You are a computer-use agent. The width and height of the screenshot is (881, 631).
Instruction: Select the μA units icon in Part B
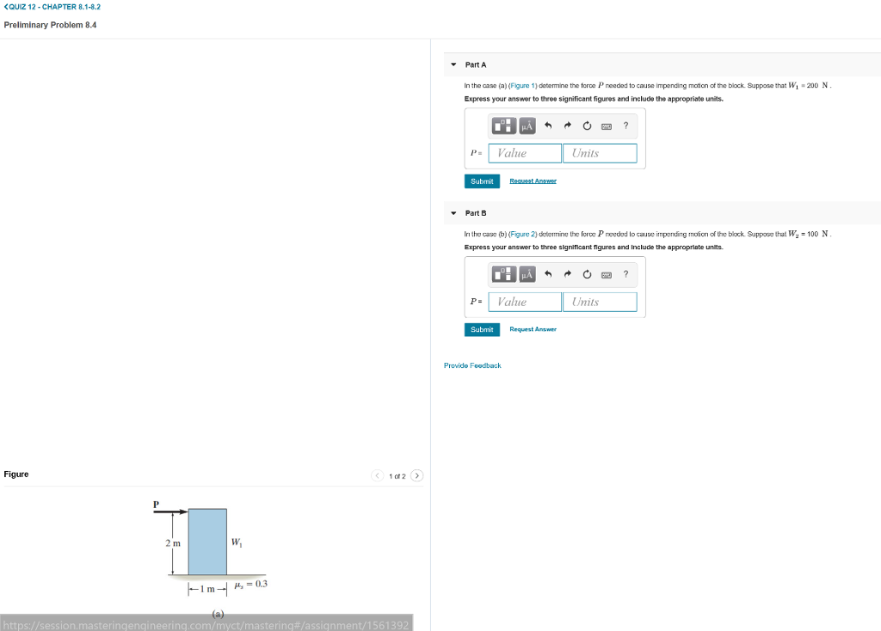pos(527,274)
